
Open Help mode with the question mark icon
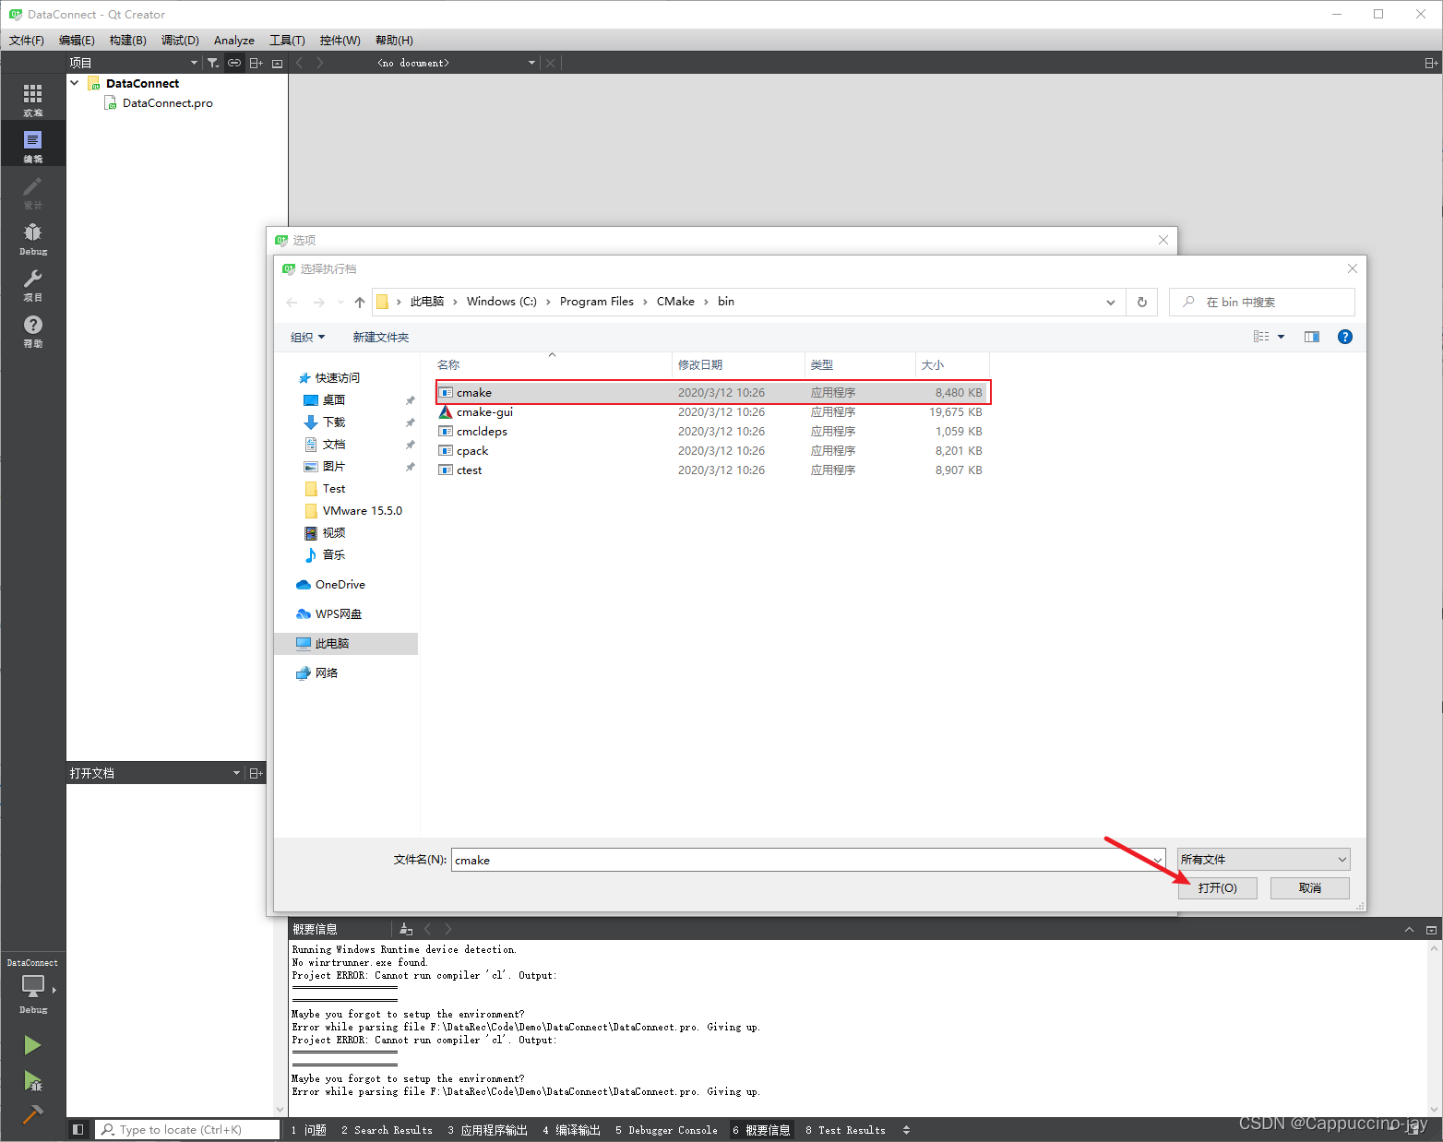[32, 329]
